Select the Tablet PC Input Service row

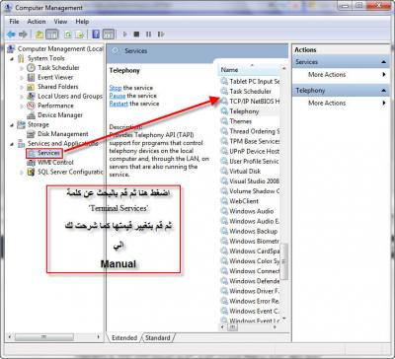click(x=250, y=81)
